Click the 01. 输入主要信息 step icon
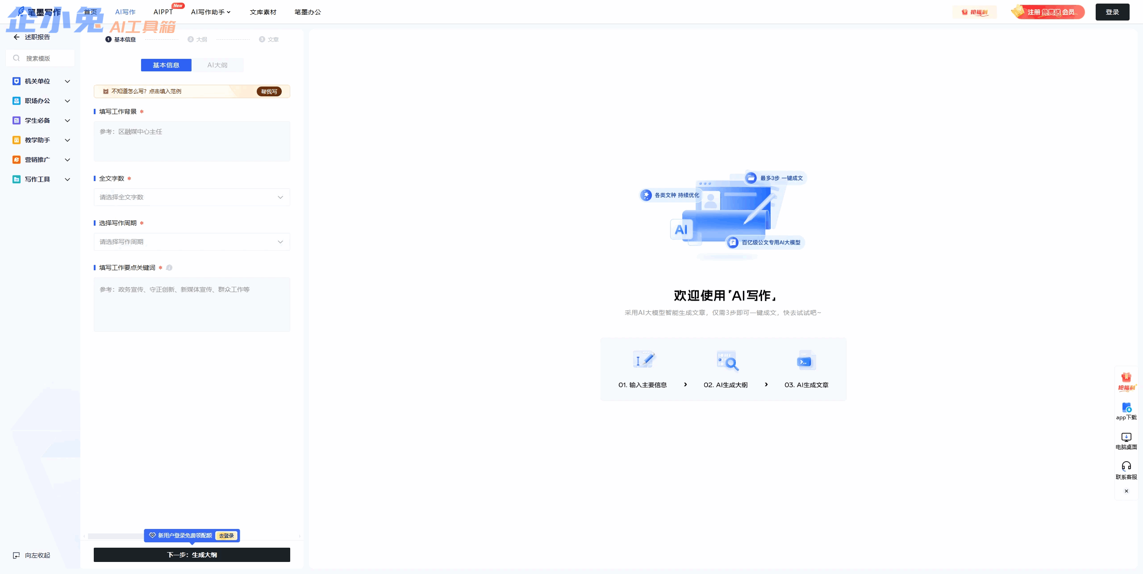 643,359
